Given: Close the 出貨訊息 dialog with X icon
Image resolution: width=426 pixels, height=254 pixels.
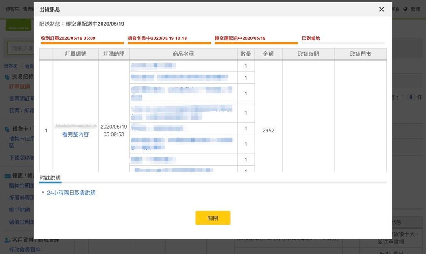Looking at the screenshot, I should [x=381, y=10].
